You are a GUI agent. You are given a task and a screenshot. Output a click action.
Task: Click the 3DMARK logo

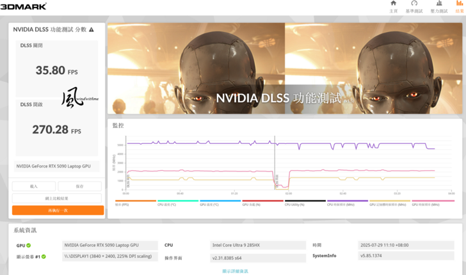[24, 6]
